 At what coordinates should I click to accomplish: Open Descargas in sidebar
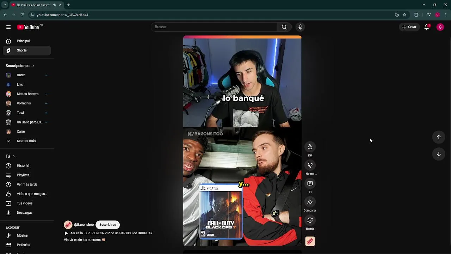point(27,213)
